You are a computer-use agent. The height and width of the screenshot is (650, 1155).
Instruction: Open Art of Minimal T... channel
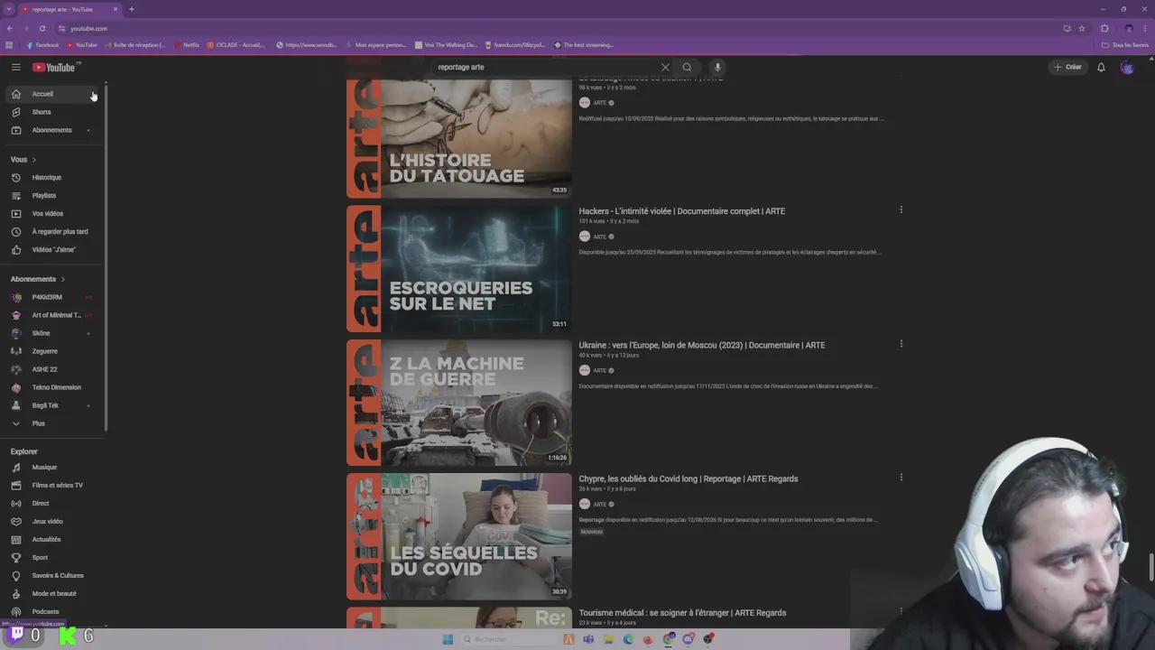53,315
